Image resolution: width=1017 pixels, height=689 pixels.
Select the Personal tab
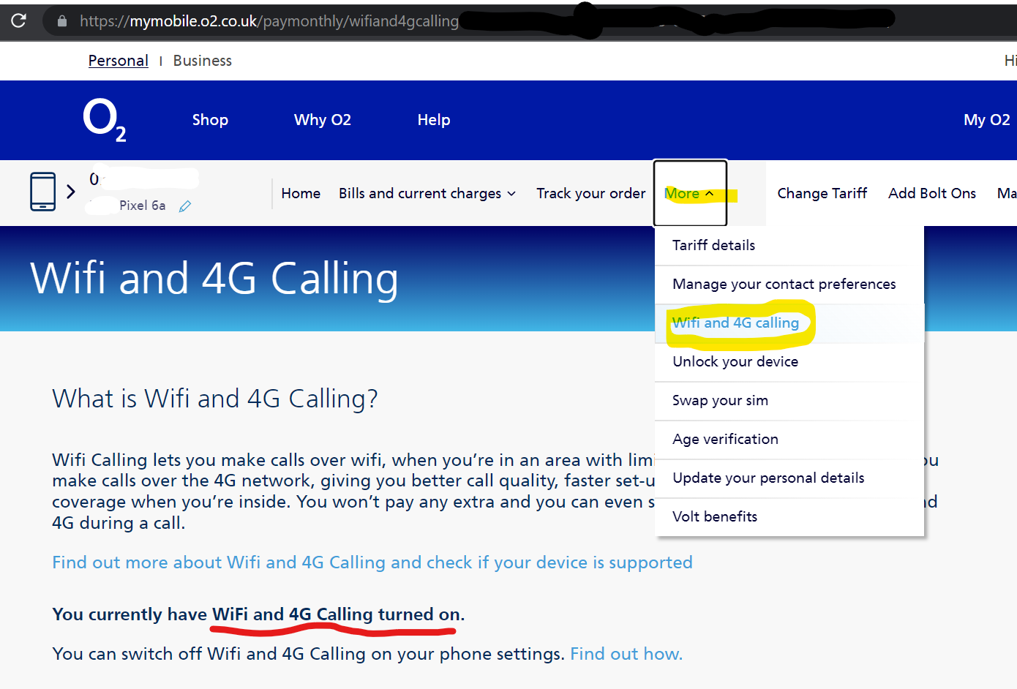tap(118, 60)
